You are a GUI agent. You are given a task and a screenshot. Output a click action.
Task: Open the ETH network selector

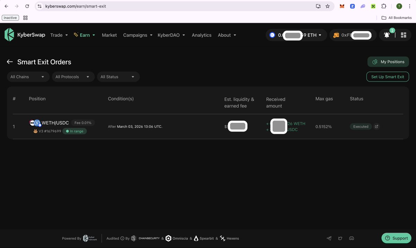(x=296, y=35)
